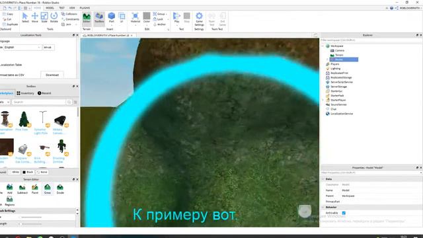Activate the Rotate tool
The height and width of the screenshot is (238, 423).
pos(54,18)
